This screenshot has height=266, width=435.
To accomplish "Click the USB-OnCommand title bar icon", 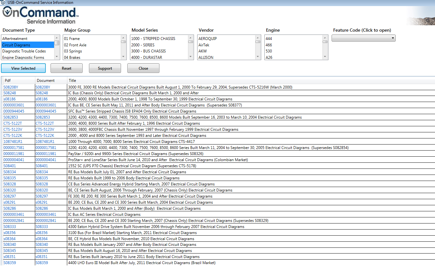I will point(3,2).
